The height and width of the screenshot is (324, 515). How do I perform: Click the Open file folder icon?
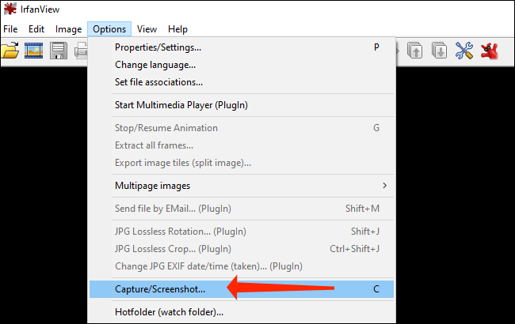pyautogui.click(x=9, y=51)
